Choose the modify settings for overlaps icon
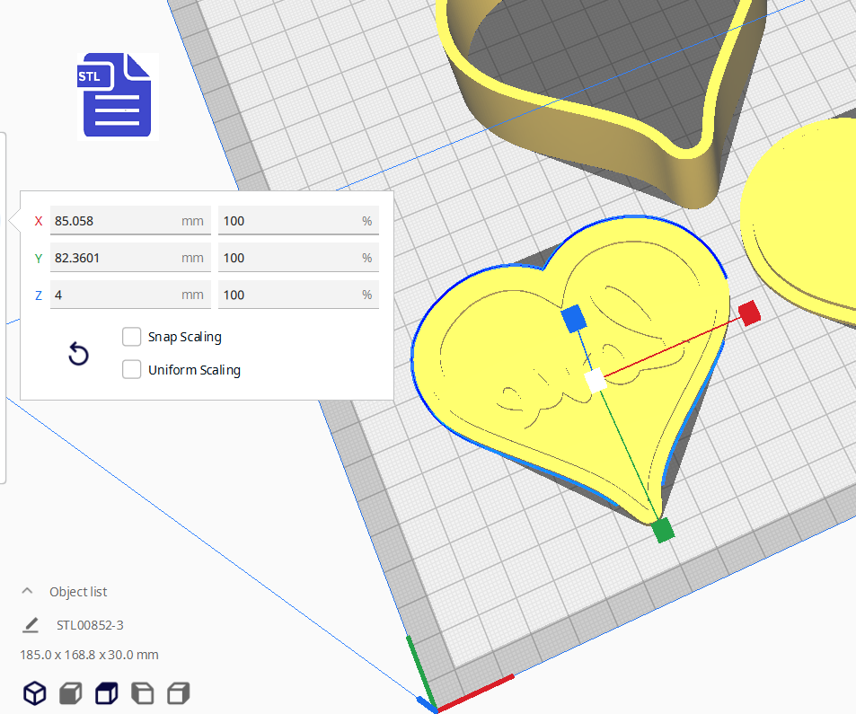This screenshot has width=856, height=714. (x=106, y=693)
